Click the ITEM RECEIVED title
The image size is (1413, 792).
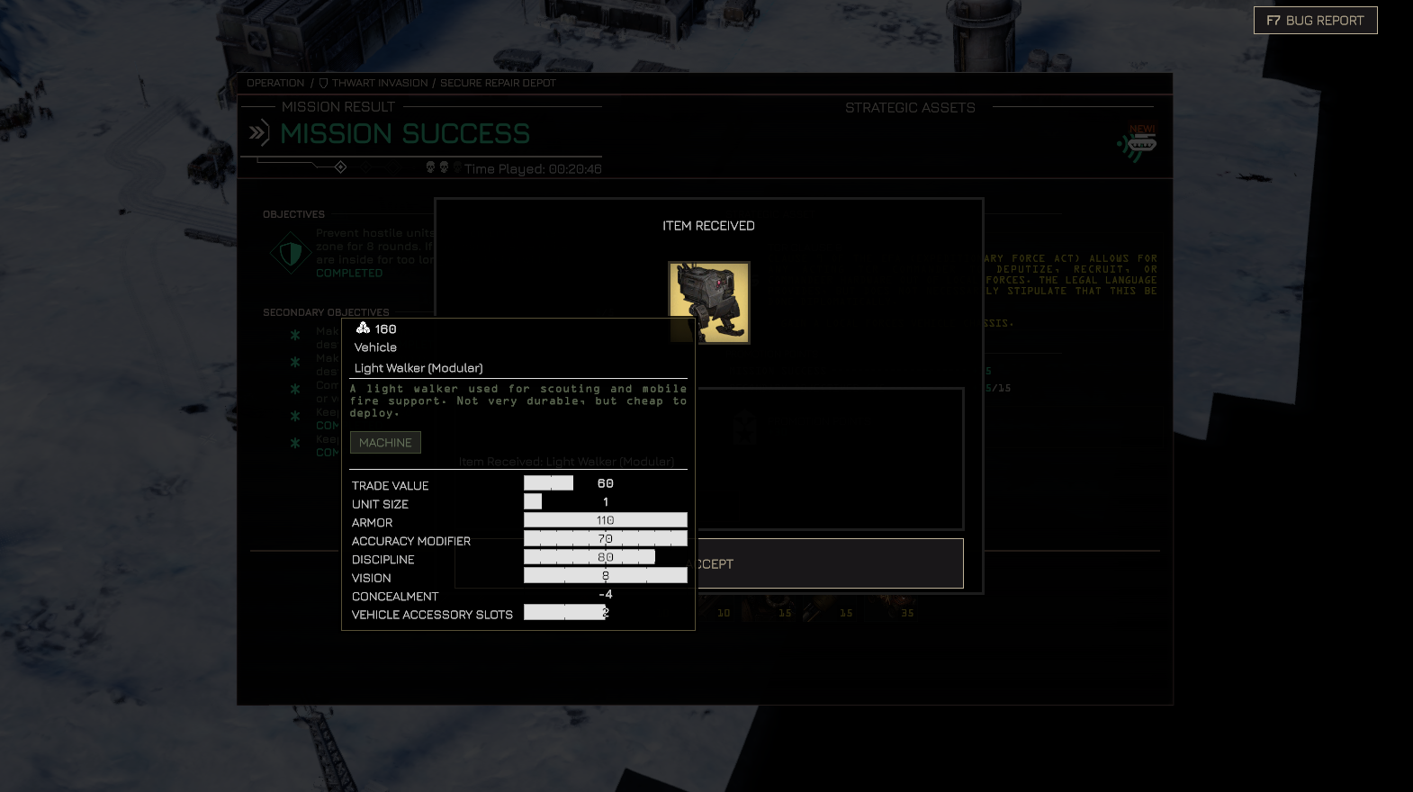click(708, 226)
